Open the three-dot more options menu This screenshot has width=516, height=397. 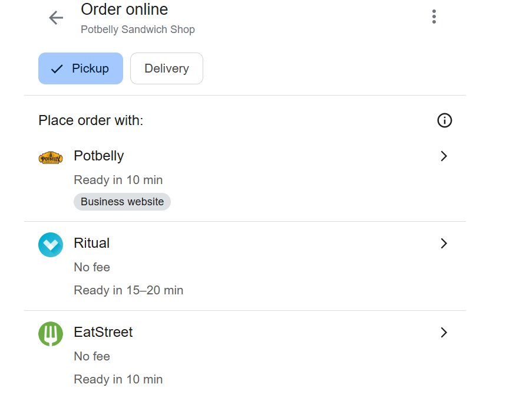pos(434,17)
